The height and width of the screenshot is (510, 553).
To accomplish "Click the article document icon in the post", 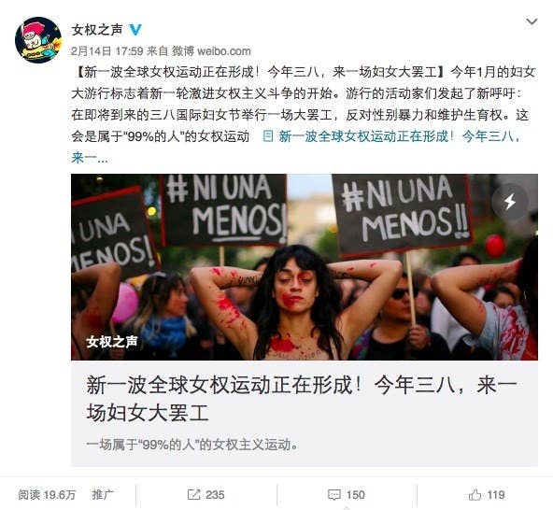I will [268, 136].
